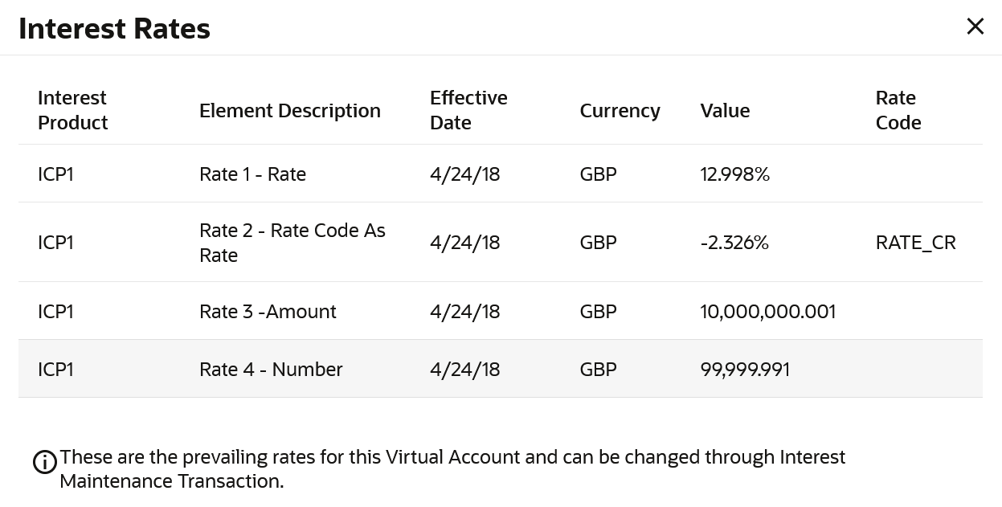Click the Value column header

point(725,110)
